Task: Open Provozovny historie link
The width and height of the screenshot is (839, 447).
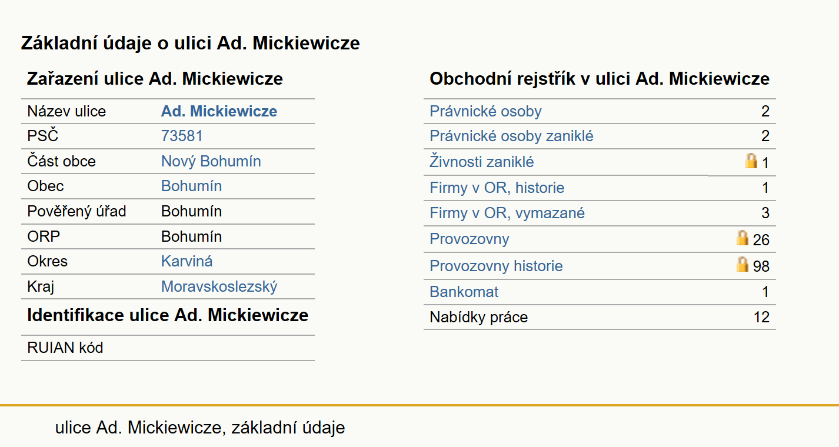Action: tap(496, 266)
